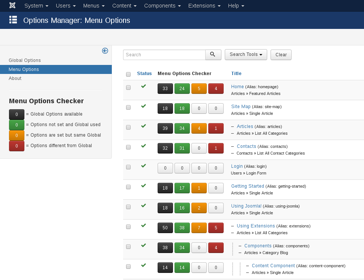Image resolution: width=364 pixels, height=280 pixels.
Task: Click the green status checkmark on the Home row
Action: tap(143, 86)
